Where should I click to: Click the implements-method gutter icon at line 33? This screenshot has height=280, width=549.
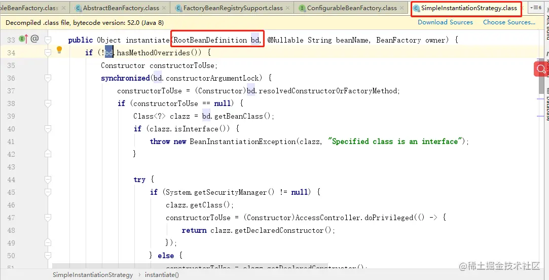tap(23, 39)
